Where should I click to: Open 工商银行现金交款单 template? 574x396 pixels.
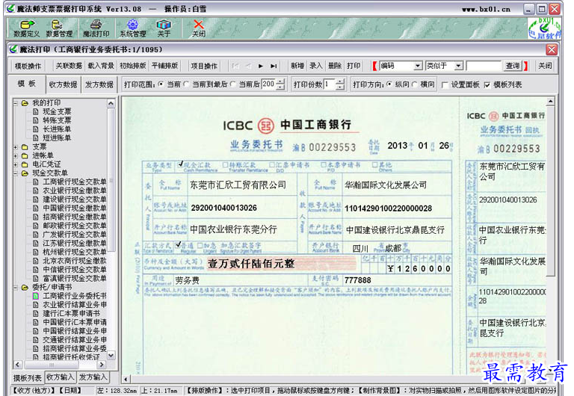[74, 182]
